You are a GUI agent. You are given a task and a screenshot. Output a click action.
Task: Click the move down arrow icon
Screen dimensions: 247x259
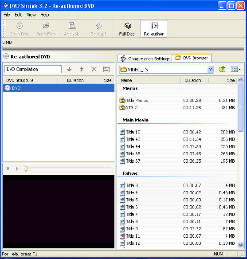(69, 69)
